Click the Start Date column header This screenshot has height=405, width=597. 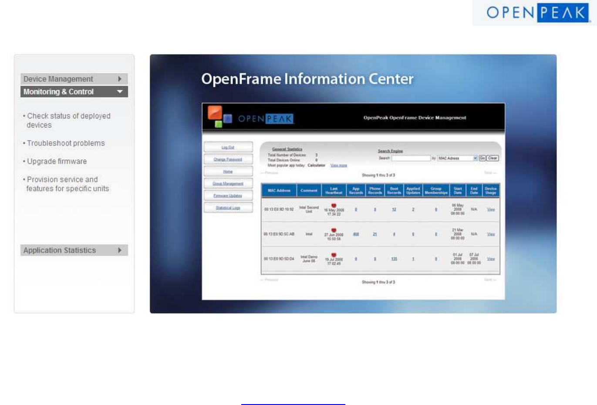pos(458,191)
